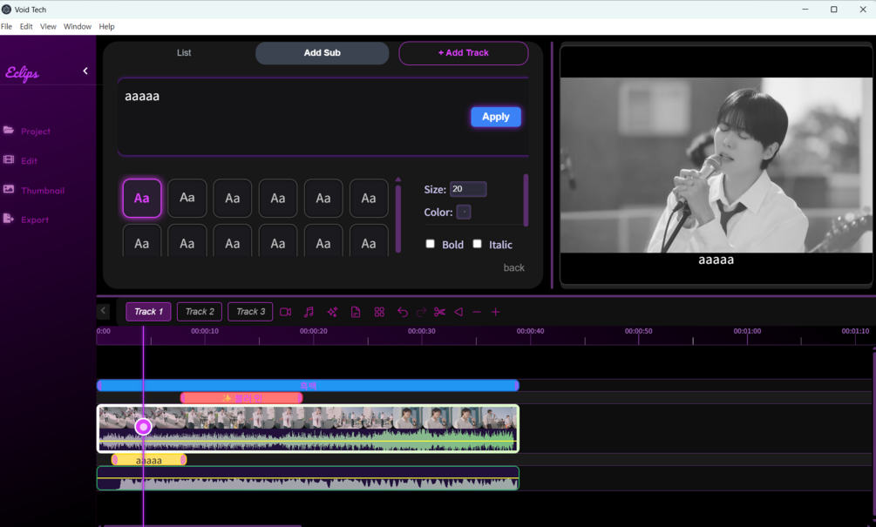Click the + Add Track button

pyautogui.click(x=463, y=52)
